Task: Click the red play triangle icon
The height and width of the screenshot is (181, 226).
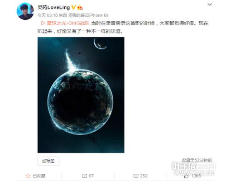Action: pos(43,23)
